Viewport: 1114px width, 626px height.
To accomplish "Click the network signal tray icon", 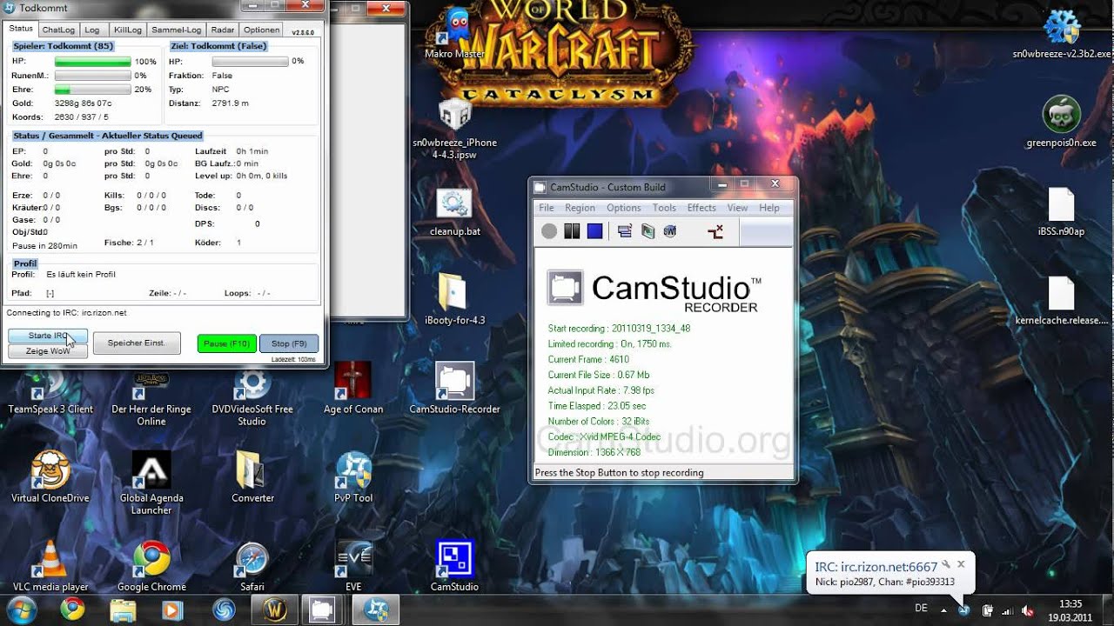I will pyautogui.click(x=1008, y=610).
